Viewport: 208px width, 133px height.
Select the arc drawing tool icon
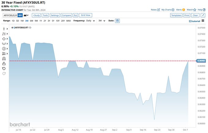click(x=4, y=44)
